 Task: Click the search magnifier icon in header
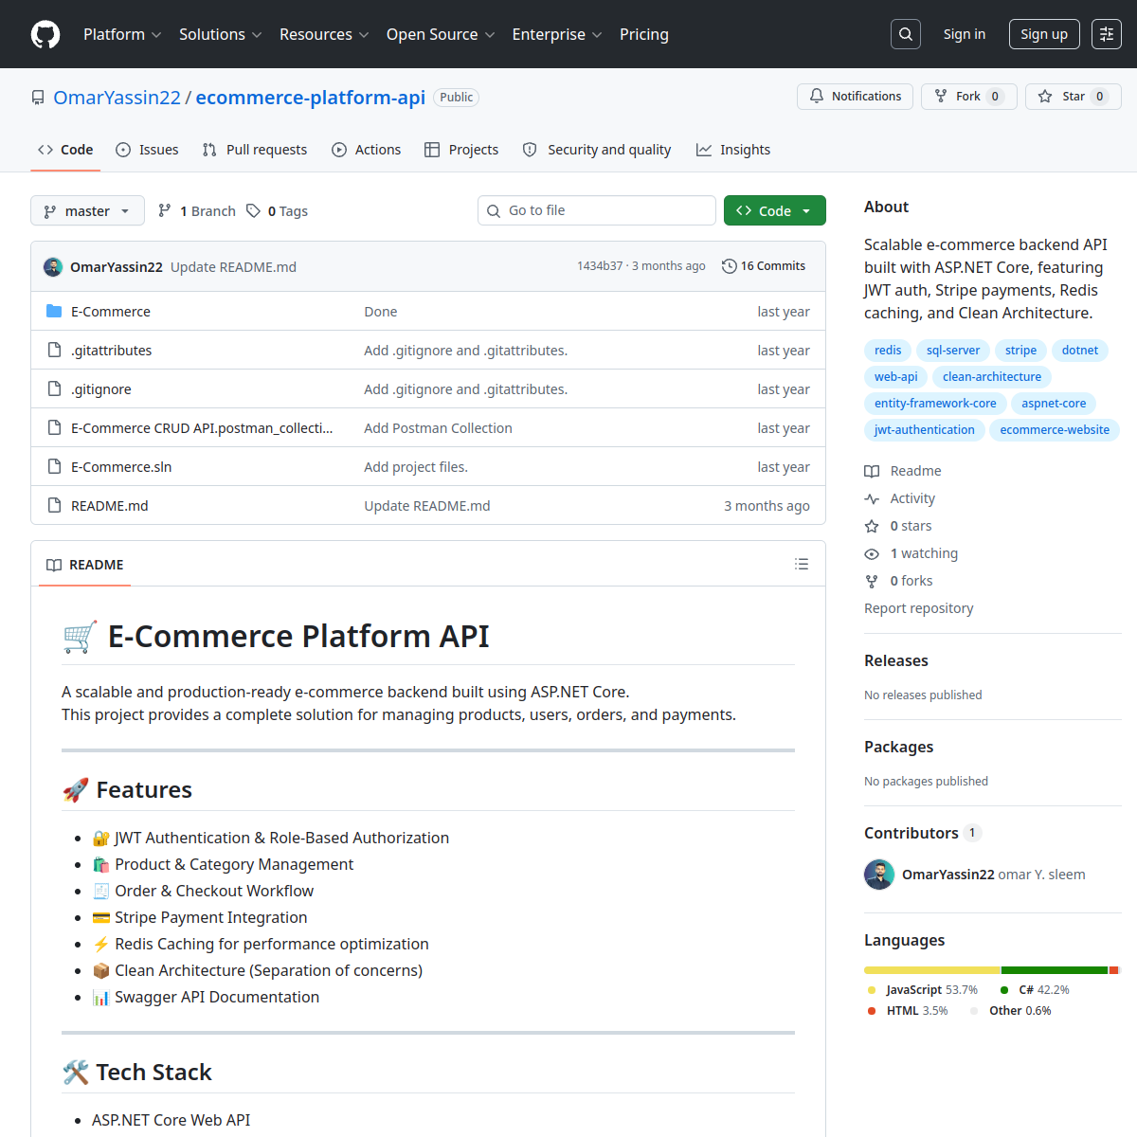point(906,34)
